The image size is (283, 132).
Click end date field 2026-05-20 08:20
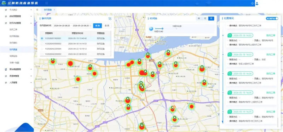tap(81, 26)
